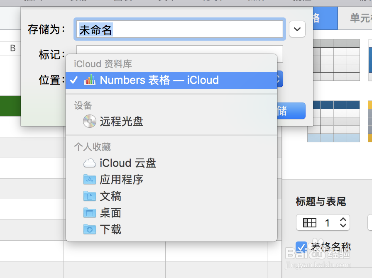Select the 文稿 folder icon
The image size is (372, 278).
pyautogui.click(x=90, y=196)
